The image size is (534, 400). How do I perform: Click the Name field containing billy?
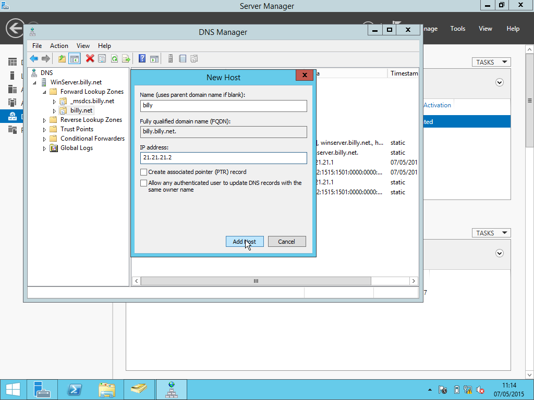coord(223,105)
